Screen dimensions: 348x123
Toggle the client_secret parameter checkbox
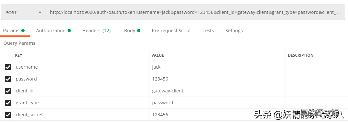pyautogui.click(x=8, y=115)
